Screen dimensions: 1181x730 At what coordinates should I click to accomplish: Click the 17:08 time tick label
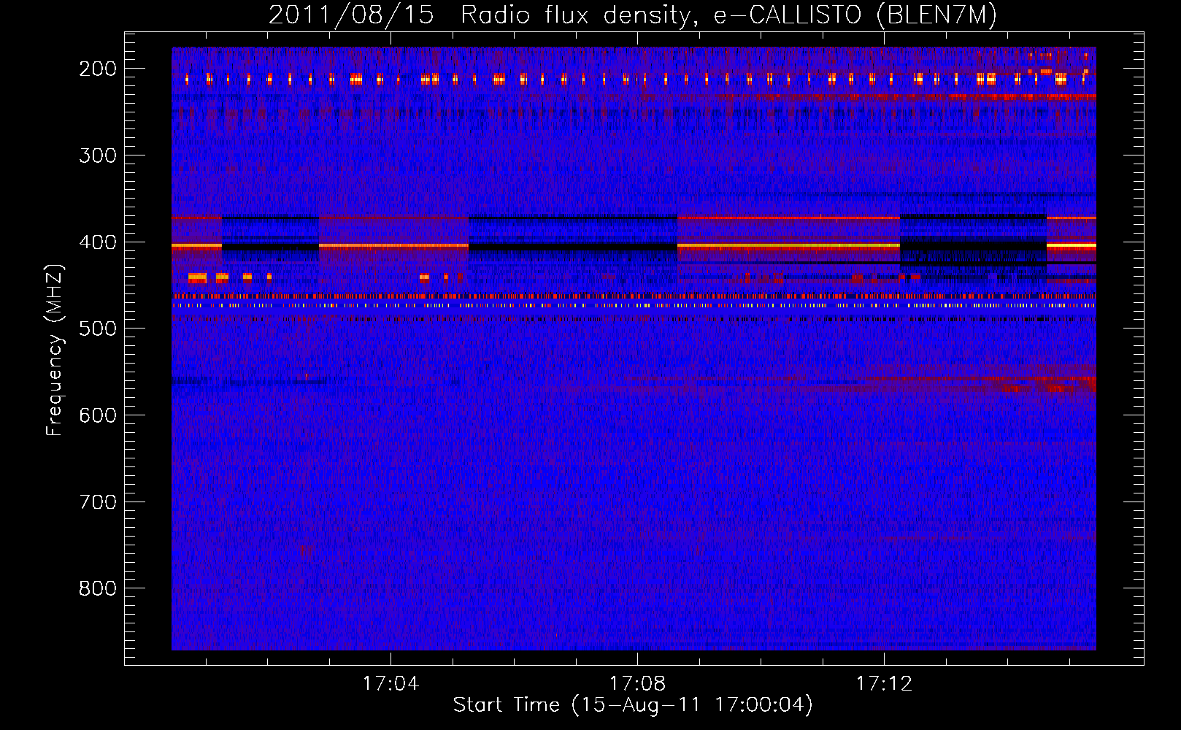[637, 683]
